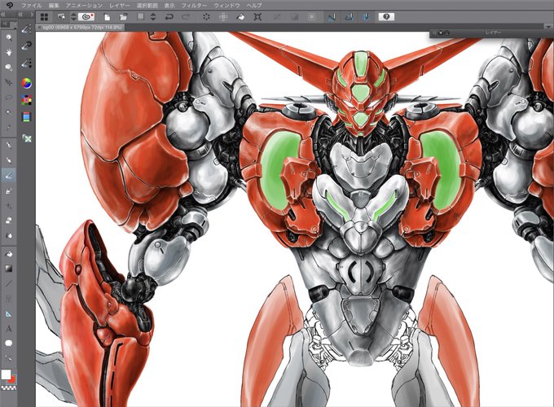Select the Move layer tool
This screenshot has width=554, height=407.
(8, 82)
